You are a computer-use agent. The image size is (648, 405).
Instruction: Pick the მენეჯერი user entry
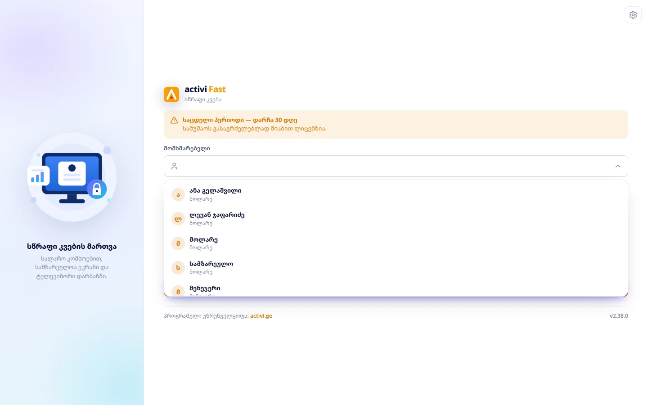tap(396, 288)
